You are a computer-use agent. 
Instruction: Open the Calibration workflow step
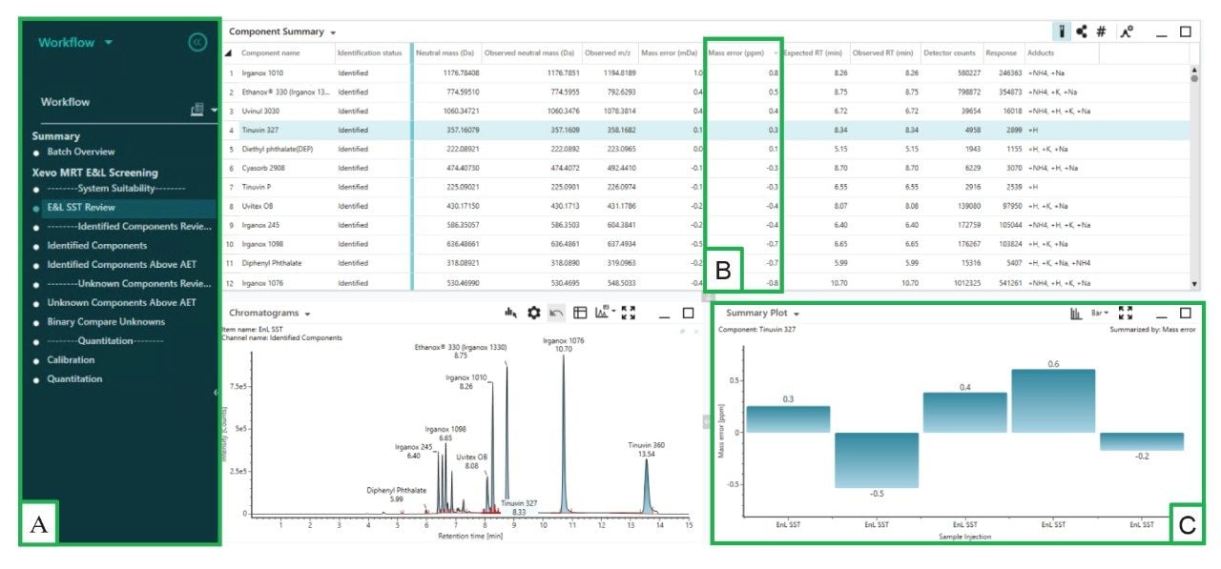click(71, 360)
